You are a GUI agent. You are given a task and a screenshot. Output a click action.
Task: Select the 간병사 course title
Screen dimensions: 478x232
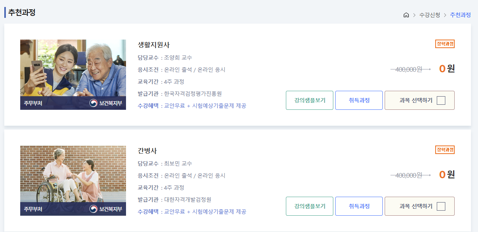[x=147, y=151]
